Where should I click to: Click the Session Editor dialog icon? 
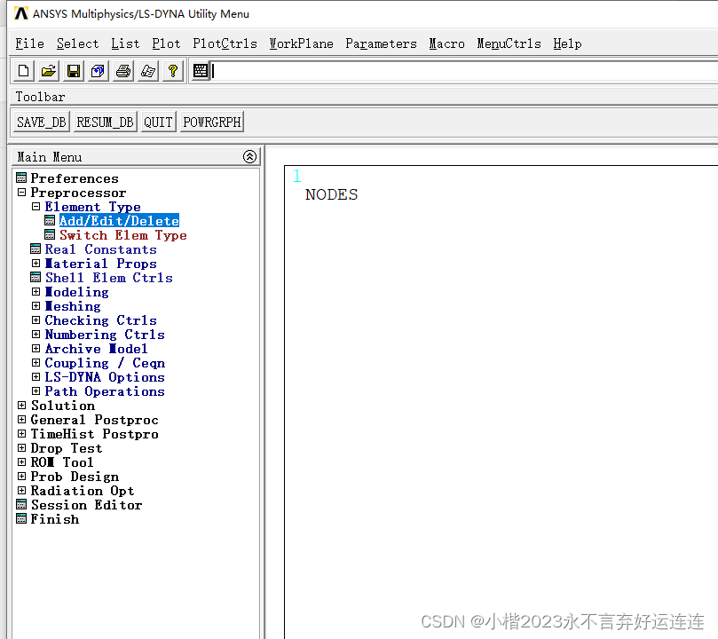21,504
